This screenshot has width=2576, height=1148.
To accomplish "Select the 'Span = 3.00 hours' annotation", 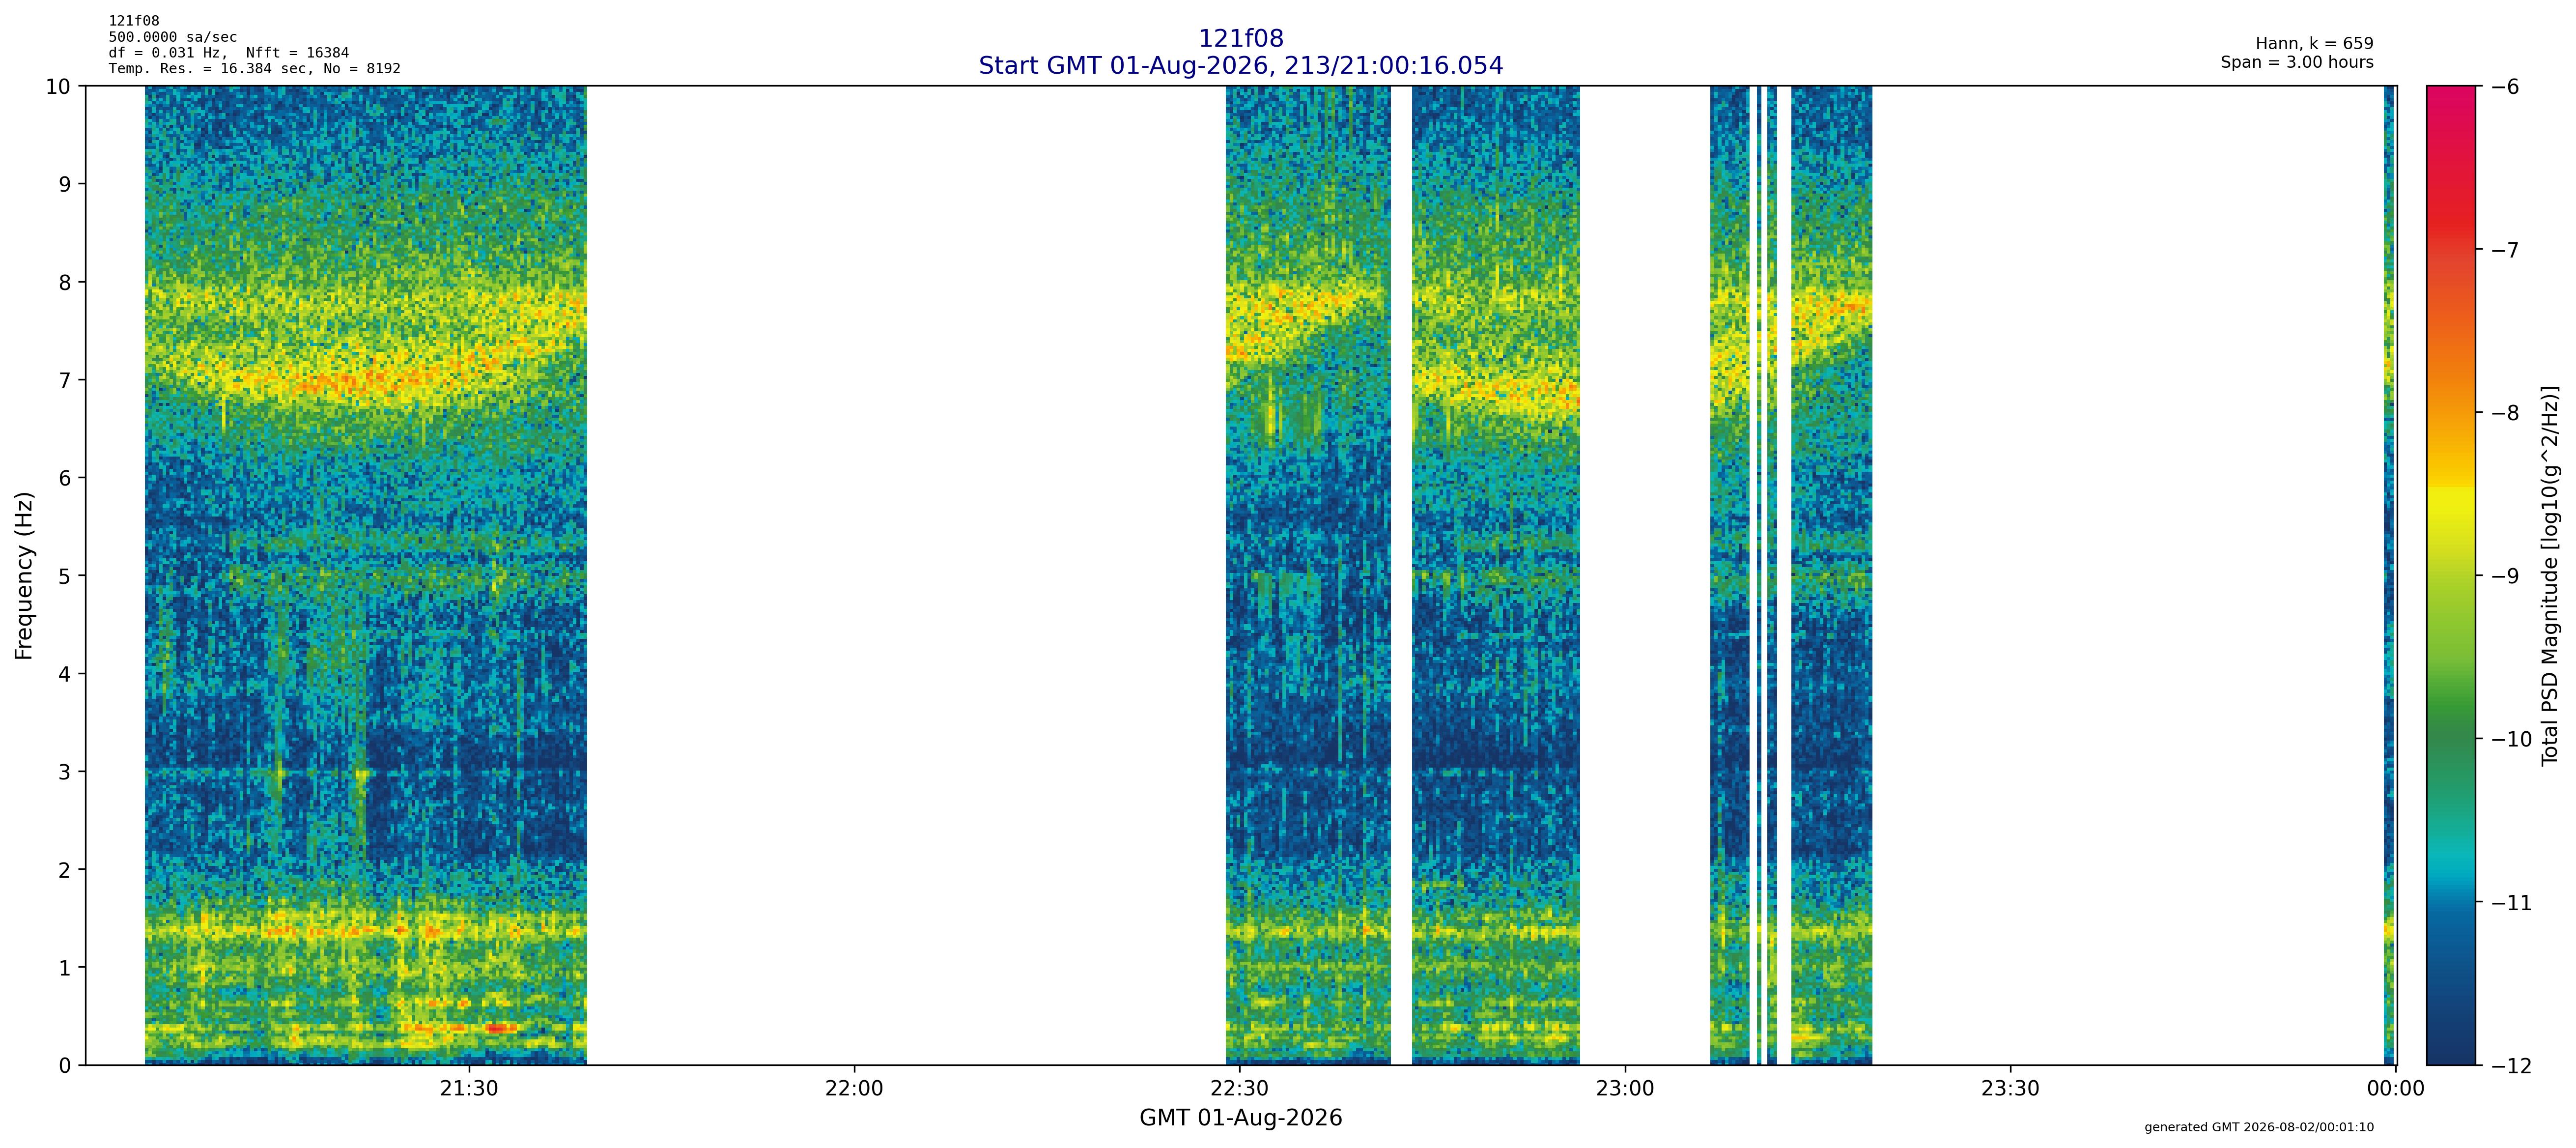I will click(2297, 62).
